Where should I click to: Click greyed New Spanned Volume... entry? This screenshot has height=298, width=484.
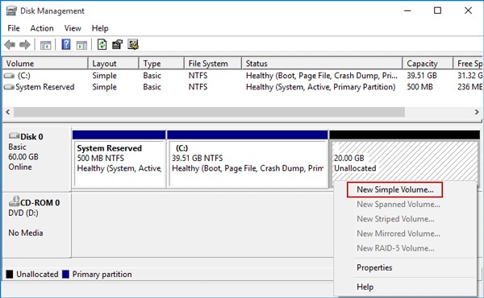click(398, 205)
